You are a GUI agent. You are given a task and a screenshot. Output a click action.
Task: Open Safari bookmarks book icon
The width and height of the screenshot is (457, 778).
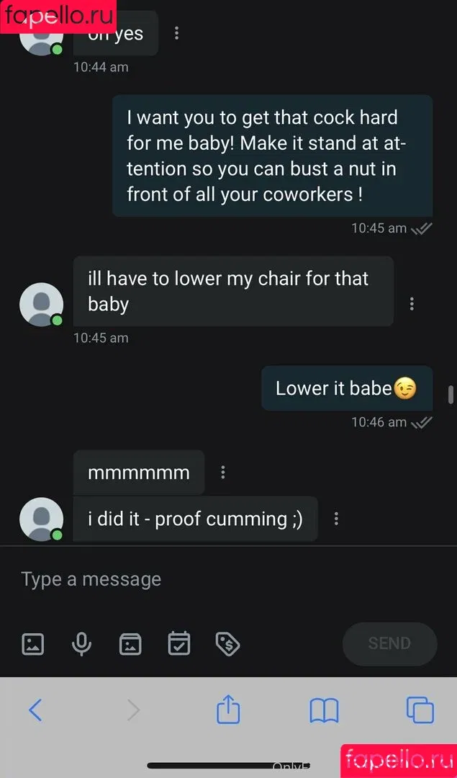tap(324, 710)
